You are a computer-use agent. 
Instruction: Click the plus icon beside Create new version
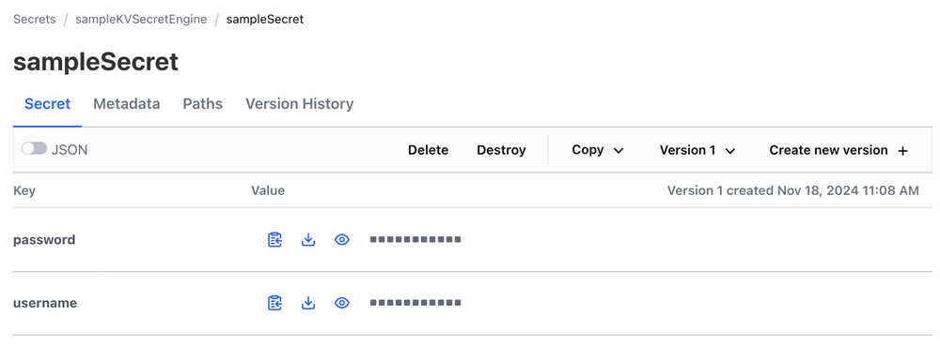902,151
